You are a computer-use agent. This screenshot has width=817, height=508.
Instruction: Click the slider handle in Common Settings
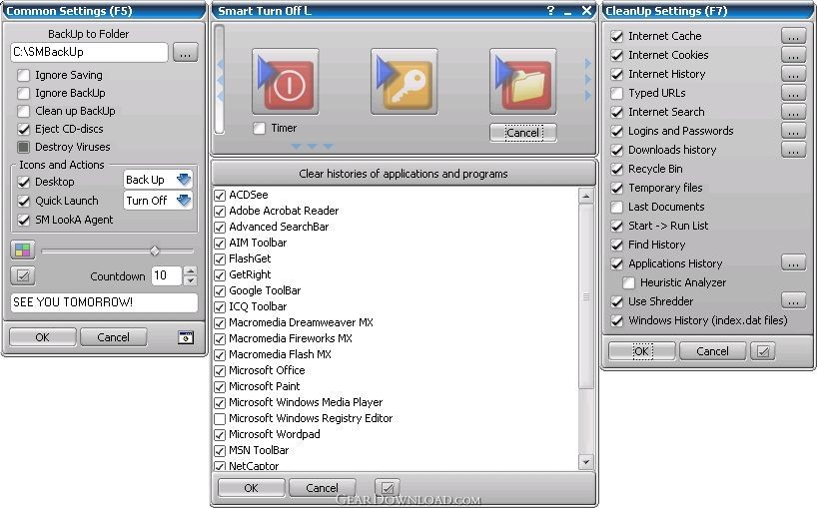pos(155,252)
